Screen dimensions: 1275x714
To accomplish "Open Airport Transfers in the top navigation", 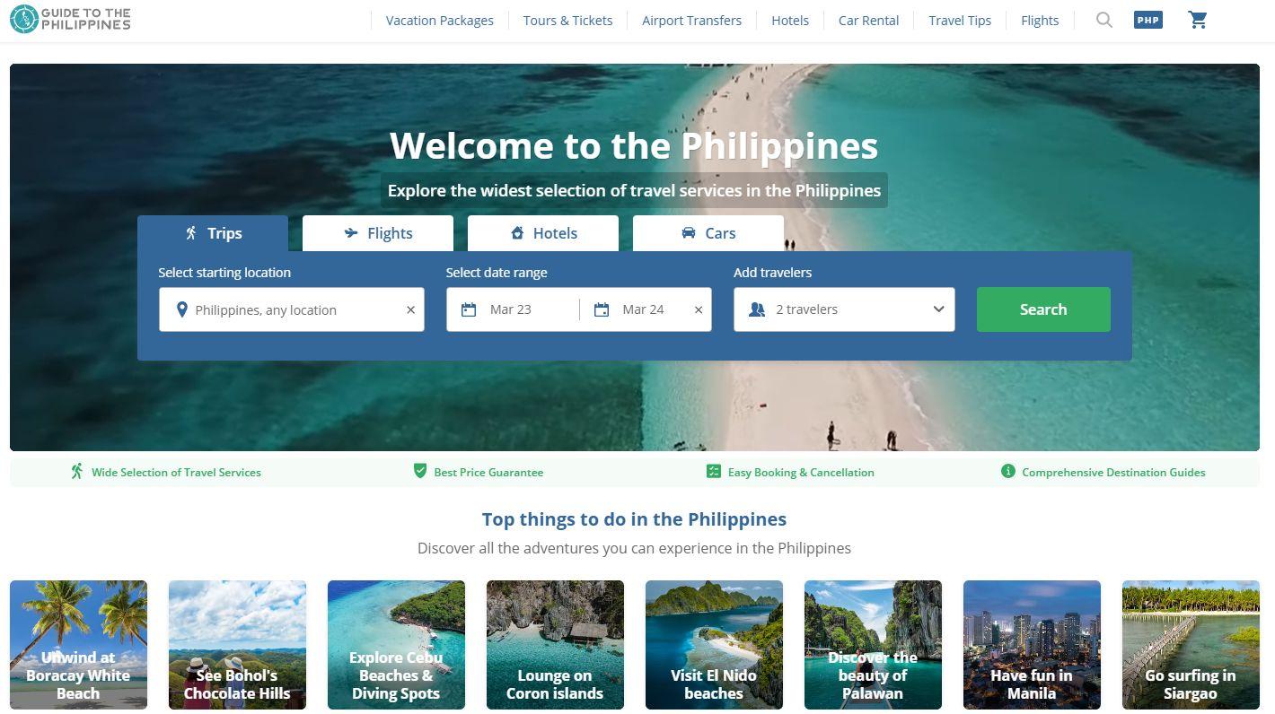I will (691, 21).
